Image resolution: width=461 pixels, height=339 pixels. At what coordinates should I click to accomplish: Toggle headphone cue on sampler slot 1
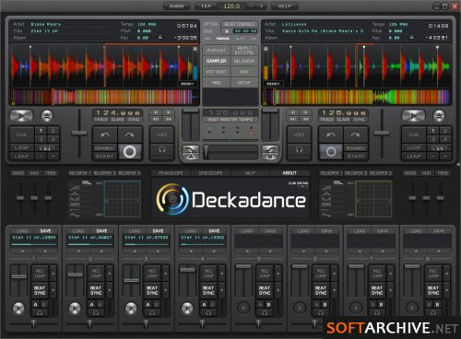click(40, 313)
